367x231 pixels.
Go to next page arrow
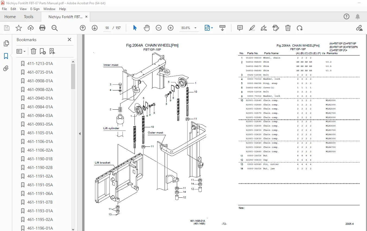[94, 28]
